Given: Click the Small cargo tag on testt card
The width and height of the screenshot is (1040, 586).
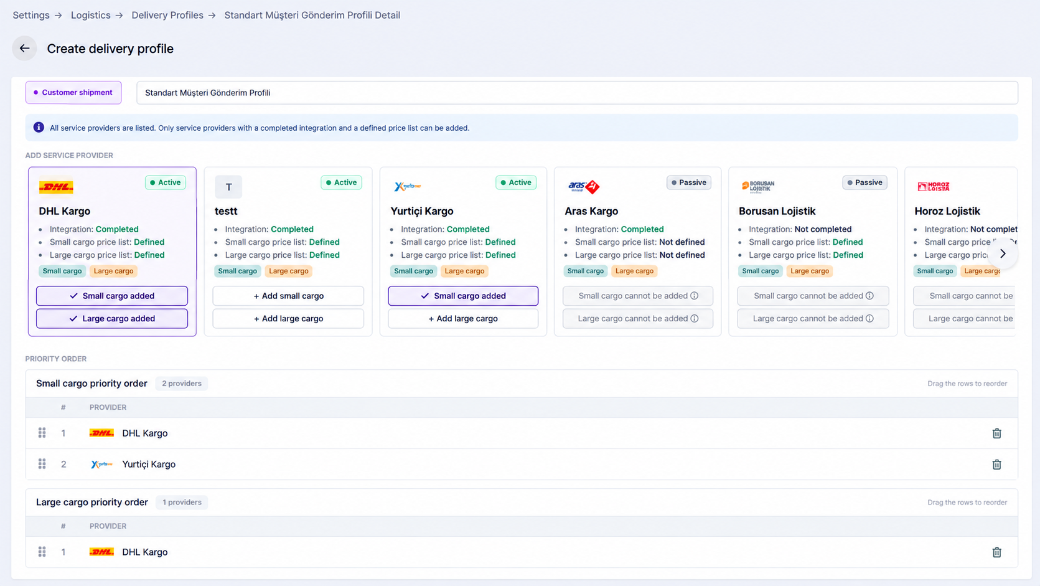Looking at the screenshot, I should tap(237, 271).
